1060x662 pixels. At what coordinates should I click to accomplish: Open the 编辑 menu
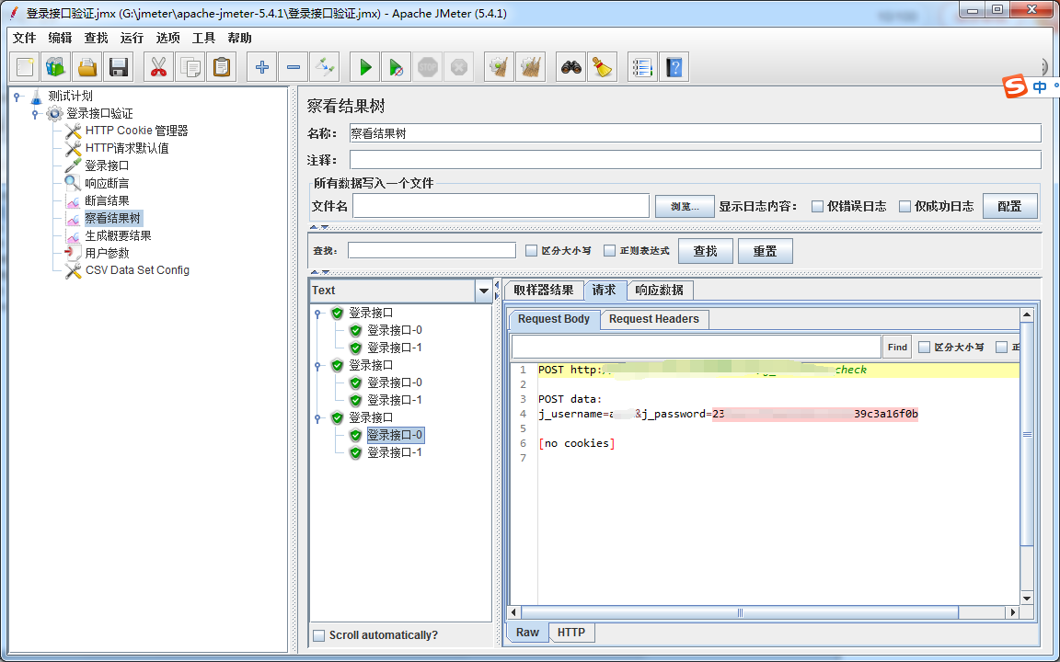(x=60, y=38)
